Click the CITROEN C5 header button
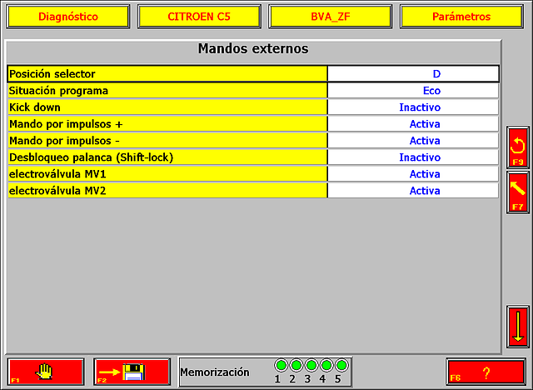 (200, 17)
